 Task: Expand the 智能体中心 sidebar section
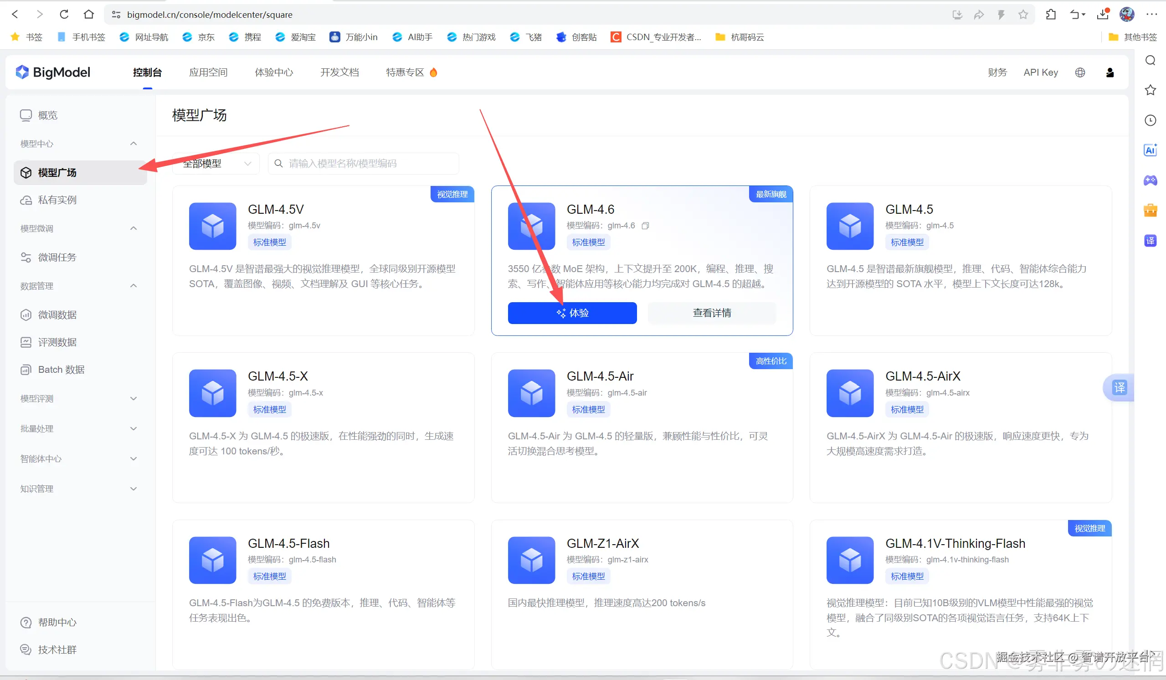point(133,459)
